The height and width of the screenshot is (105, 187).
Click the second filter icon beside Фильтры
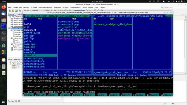click(19, 101)
